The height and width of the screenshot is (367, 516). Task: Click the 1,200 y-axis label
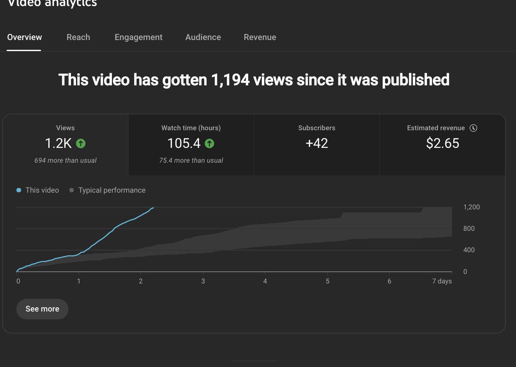(471, 207)
